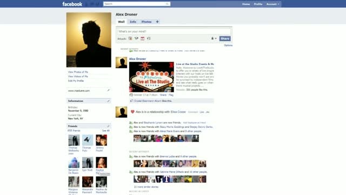
Task: Click Alex's small avatar beside the Studio post
Action: (121, 63)
